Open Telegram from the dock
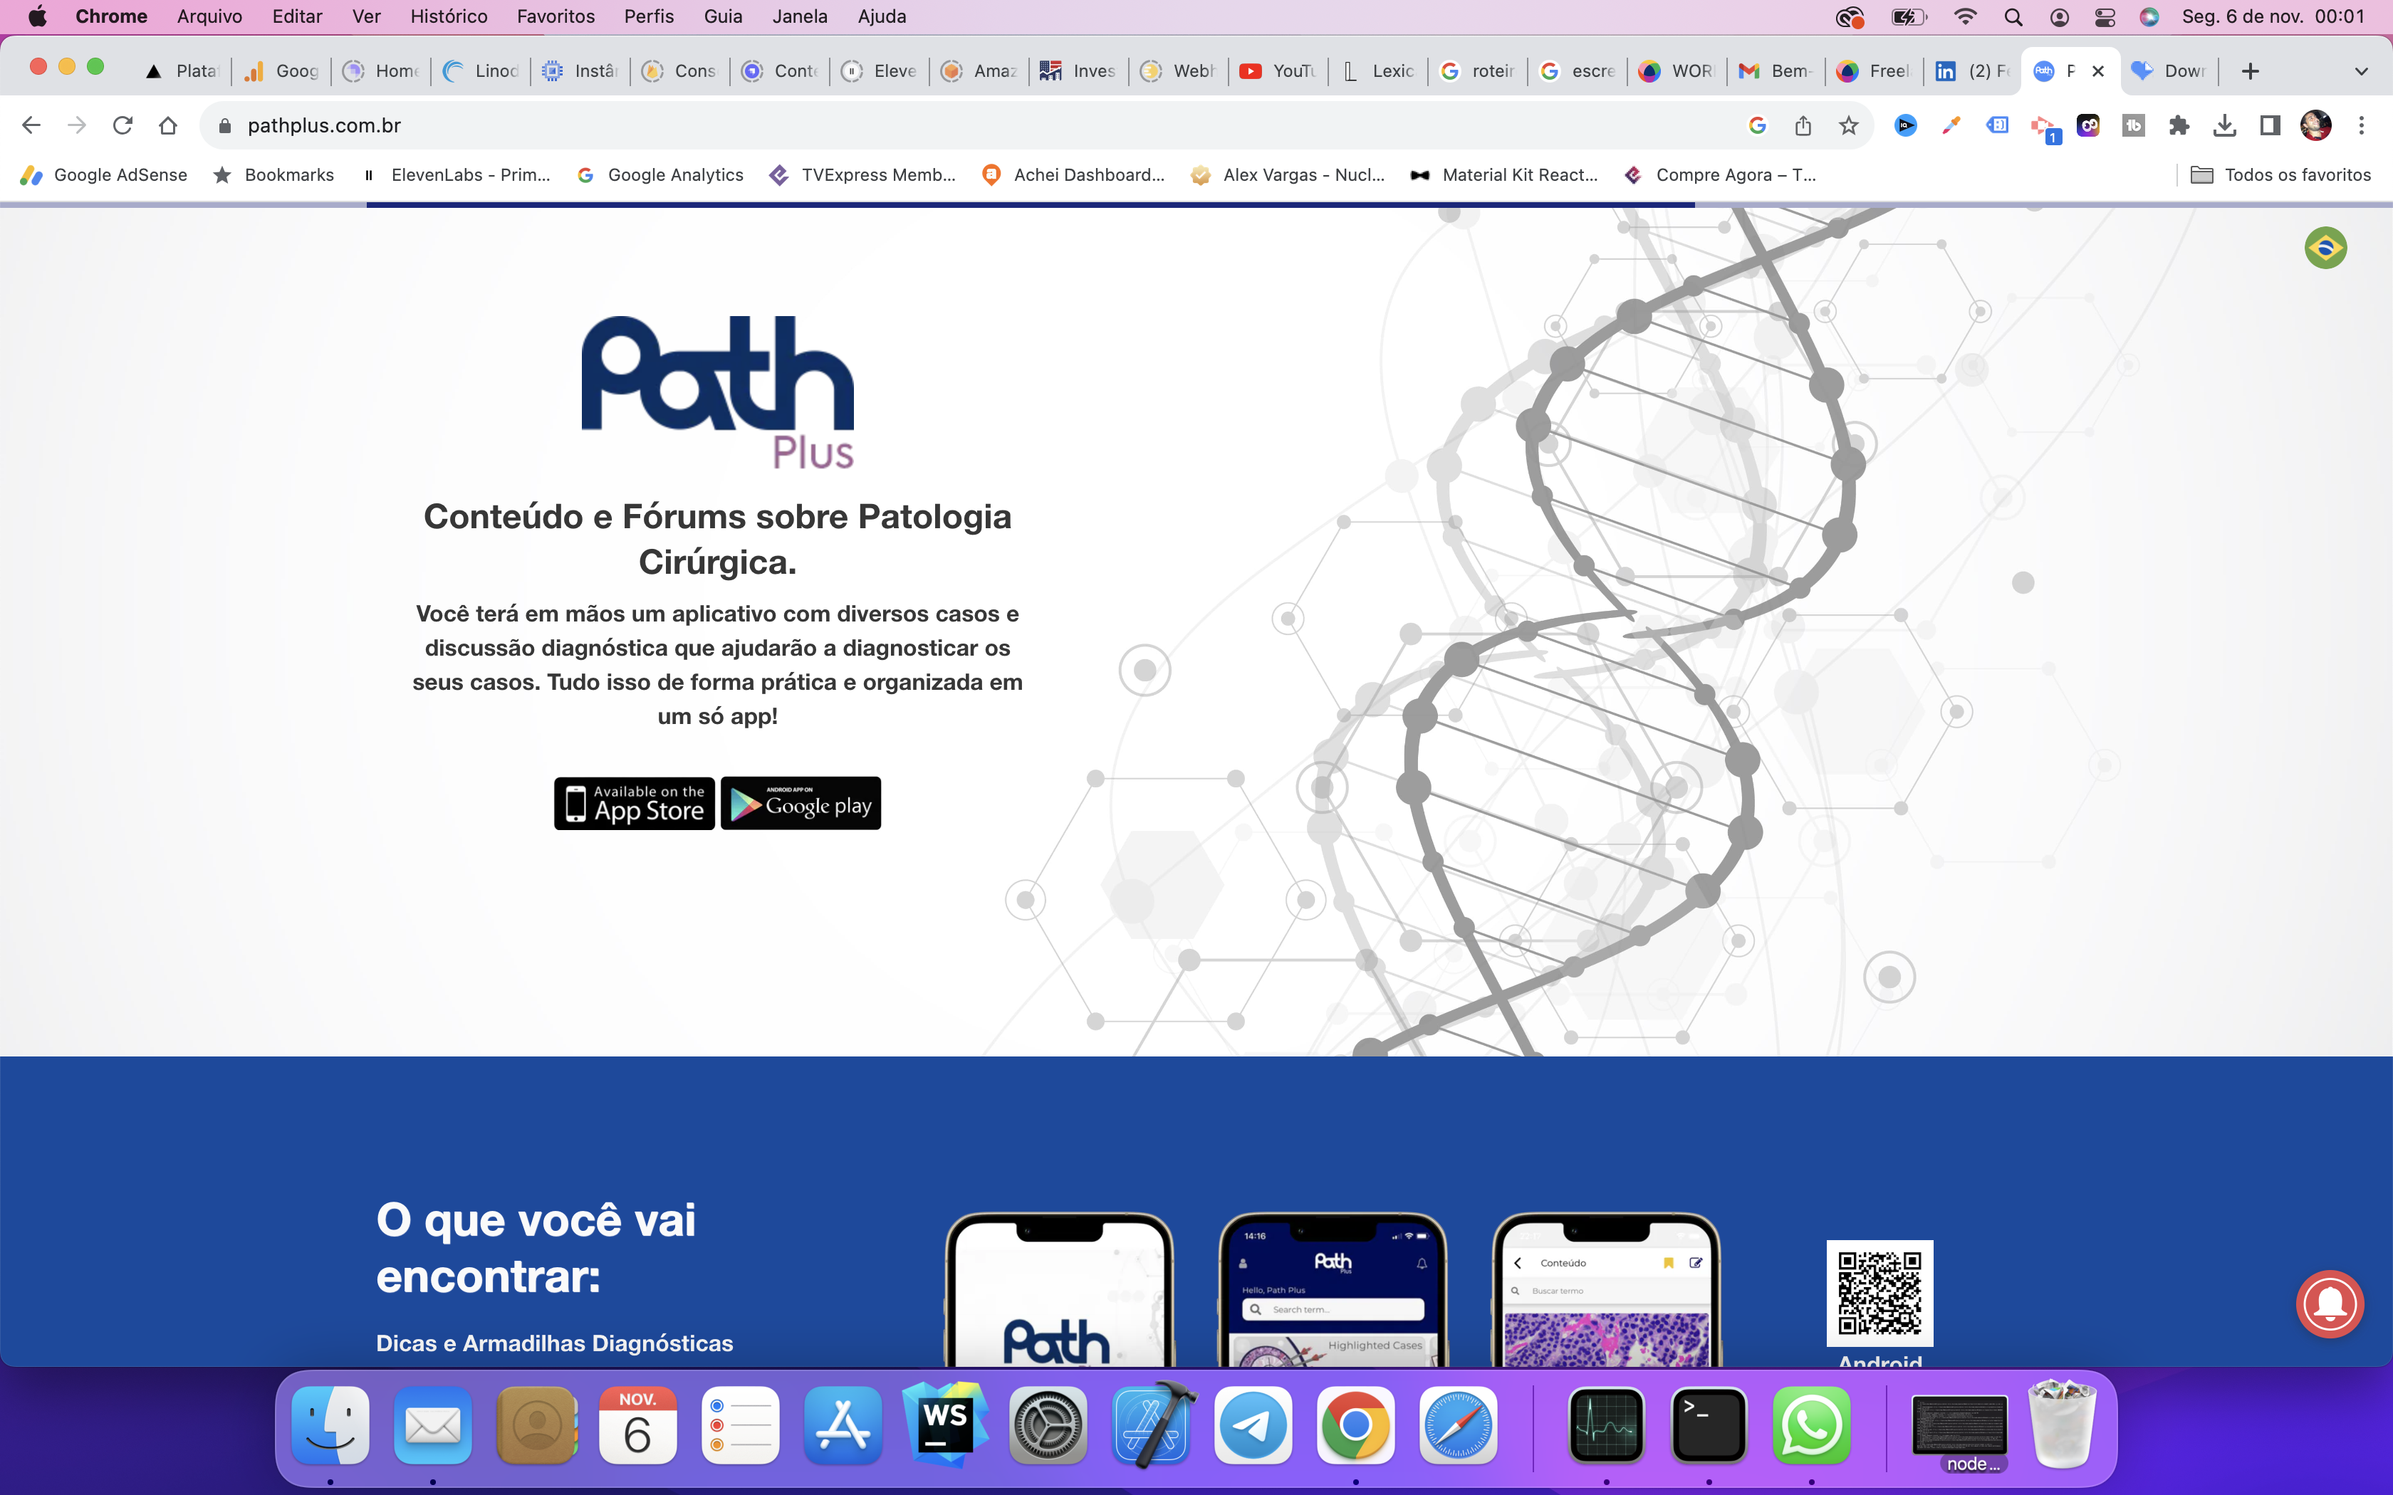This screenshot has height=1495, width=2393. (x=1253, y=1425)
